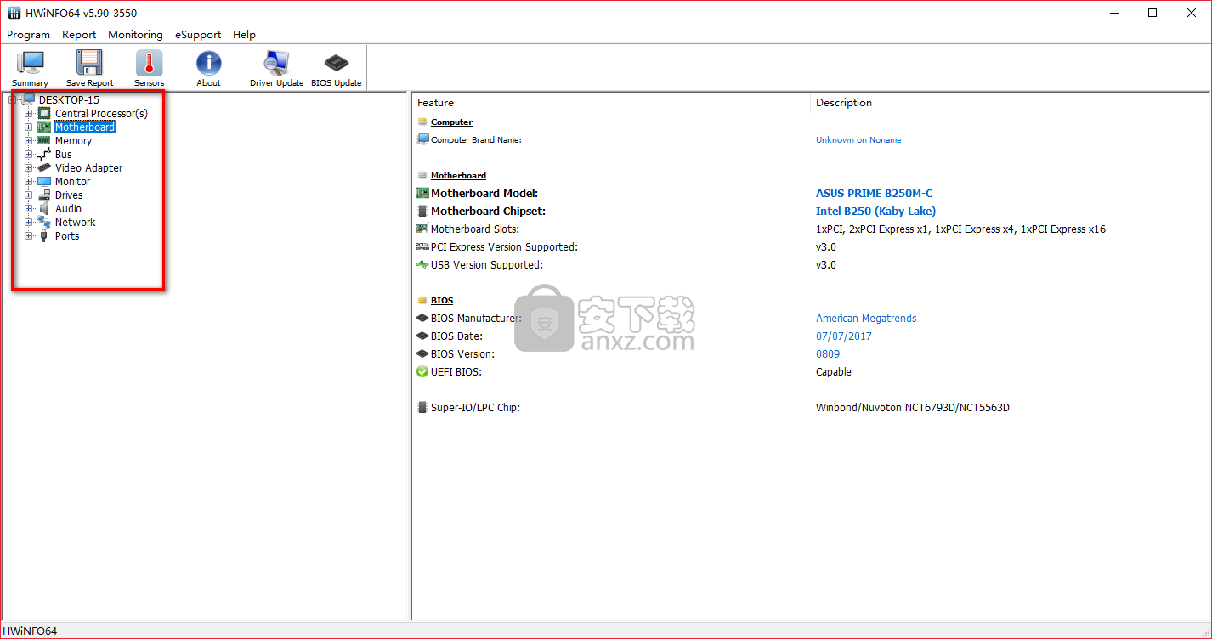Select the Network tree item label
Image resolution: width=1212 pixels, height=639 pixels.
point(75,223)
